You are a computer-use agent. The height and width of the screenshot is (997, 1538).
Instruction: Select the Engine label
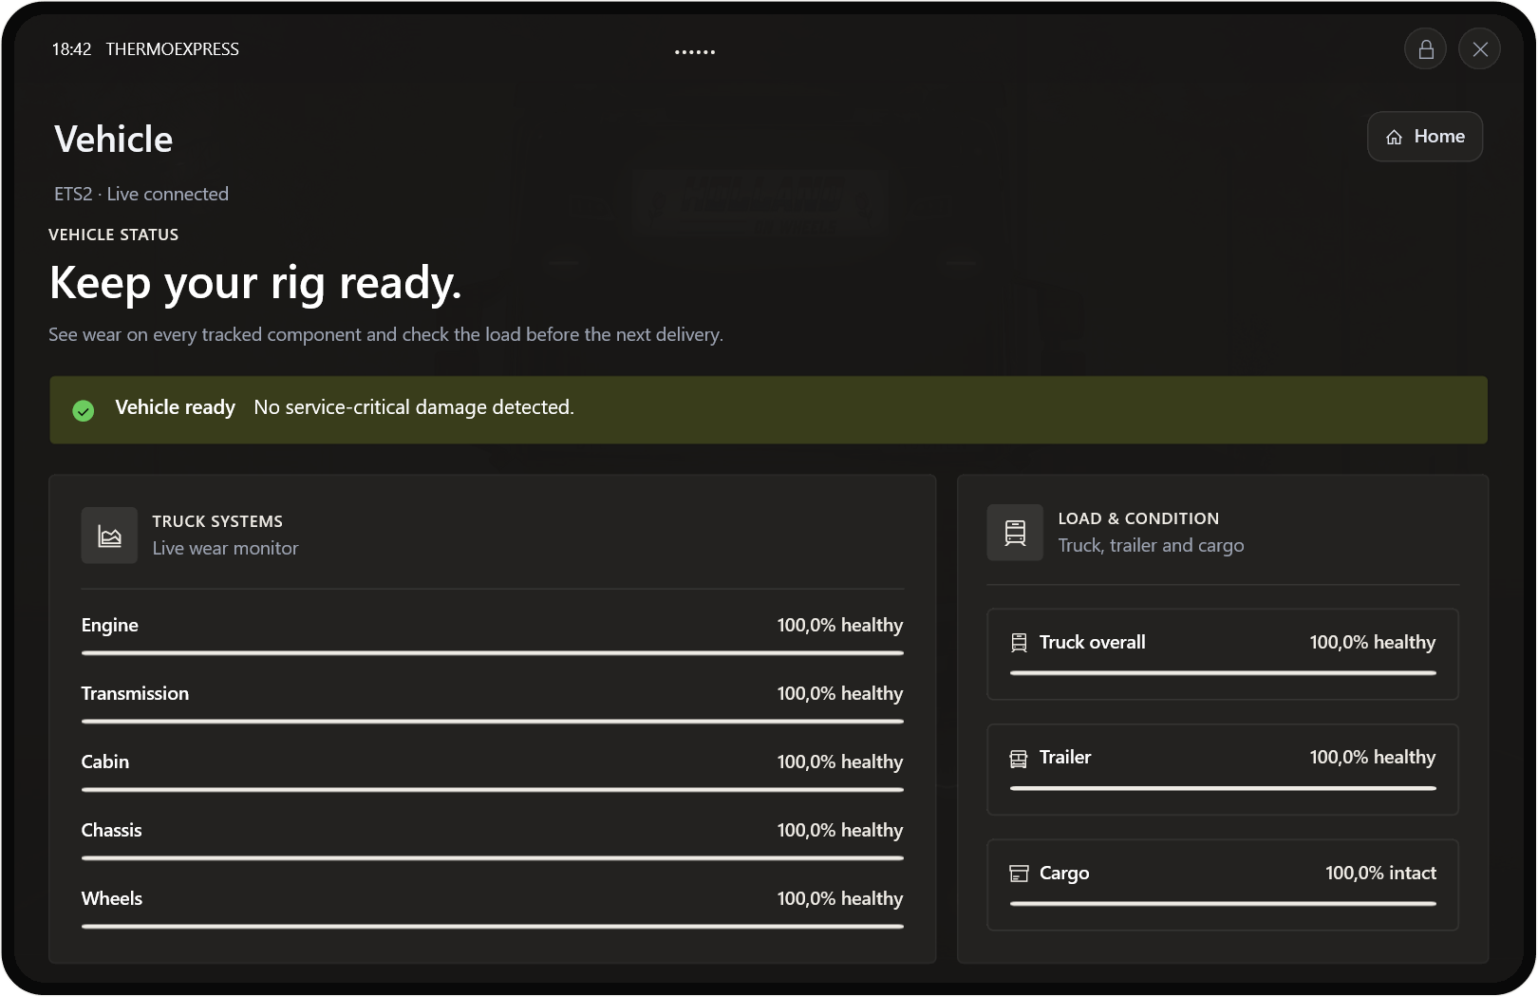(110, 626)
